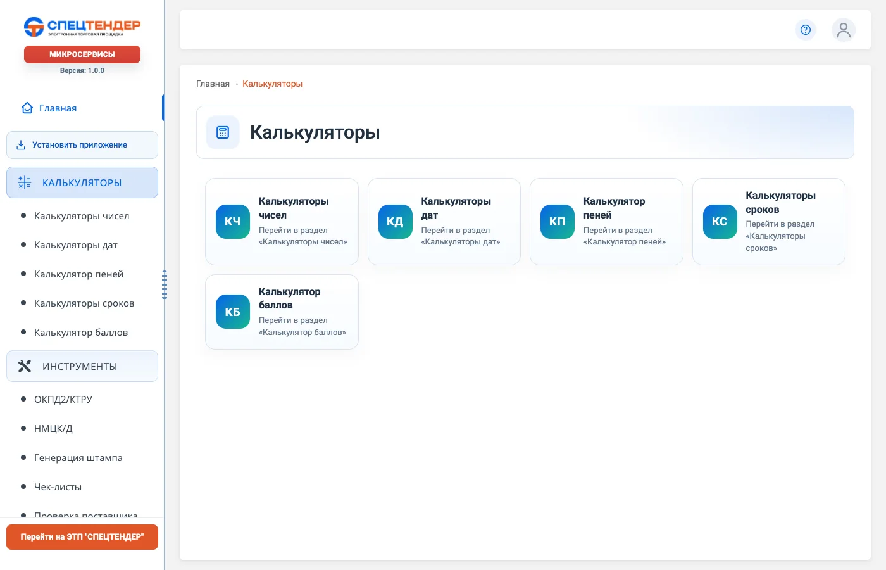This screenshot has width=886, height=570.
Task: Open Калькуляторы чисел in sidebar
Action: point(82,216)
